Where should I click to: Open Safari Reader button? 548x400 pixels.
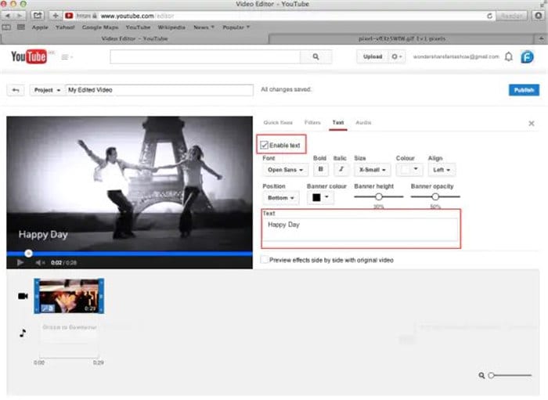tap(511, 16)
